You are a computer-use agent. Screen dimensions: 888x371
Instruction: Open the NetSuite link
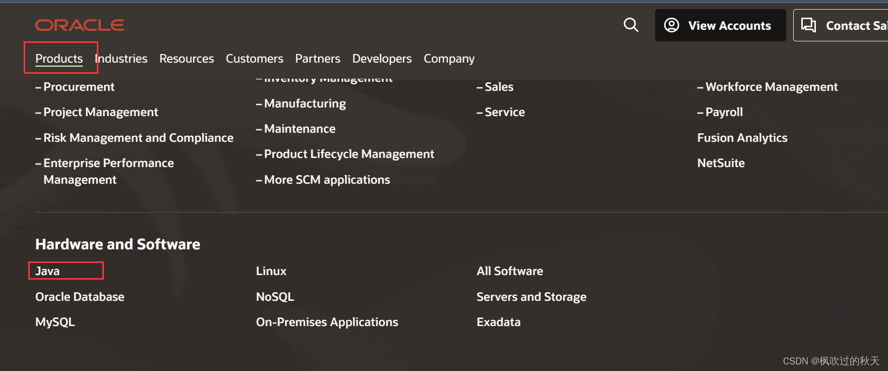click(x=721, y=163)
